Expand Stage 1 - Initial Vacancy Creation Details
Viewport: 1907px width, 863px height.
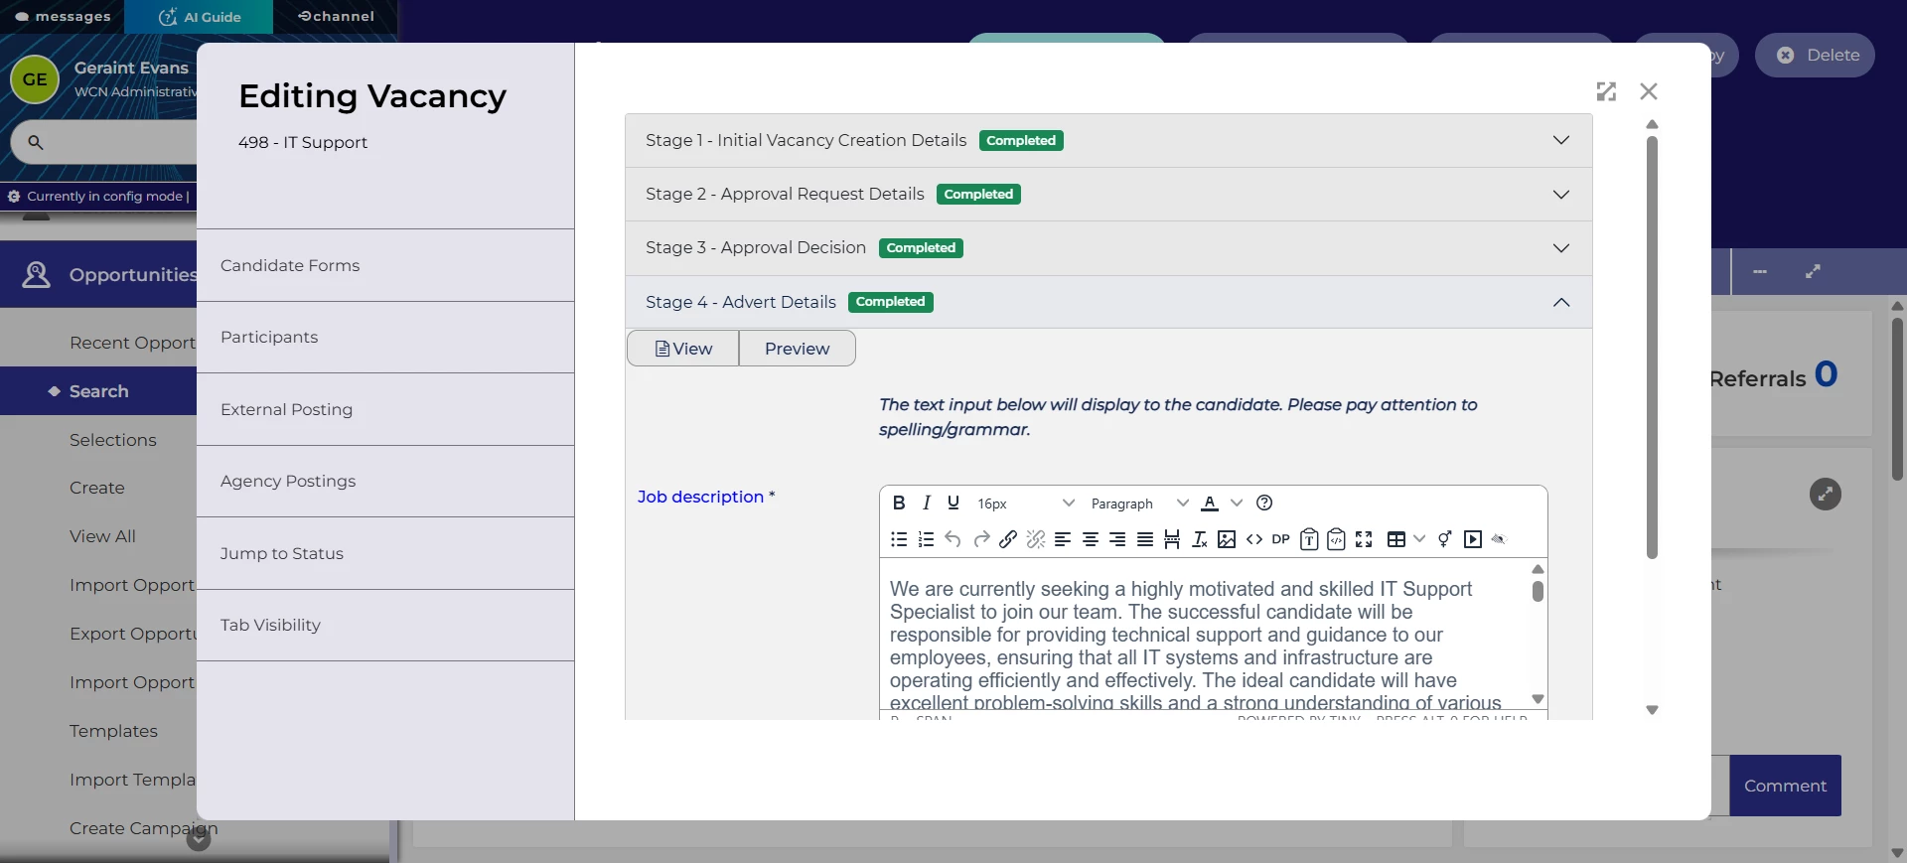1108,141
